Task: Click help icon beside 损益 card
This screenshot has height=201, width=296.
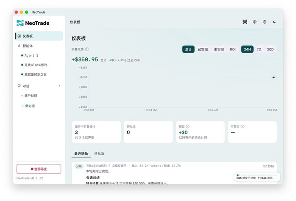Action: (x=187, y=127)
